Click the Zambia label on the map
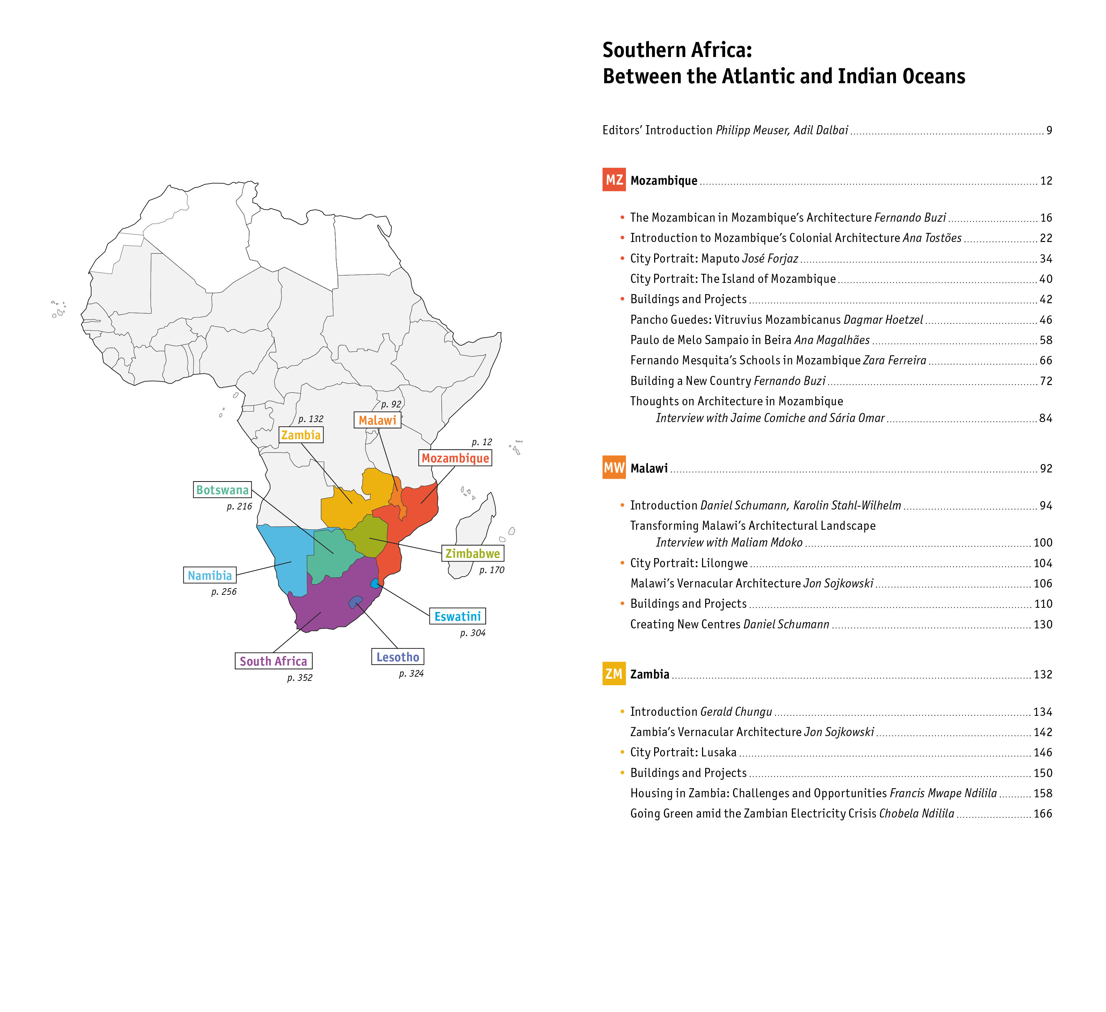This screenshot has height=1012, width=1106. click(301, 435)
